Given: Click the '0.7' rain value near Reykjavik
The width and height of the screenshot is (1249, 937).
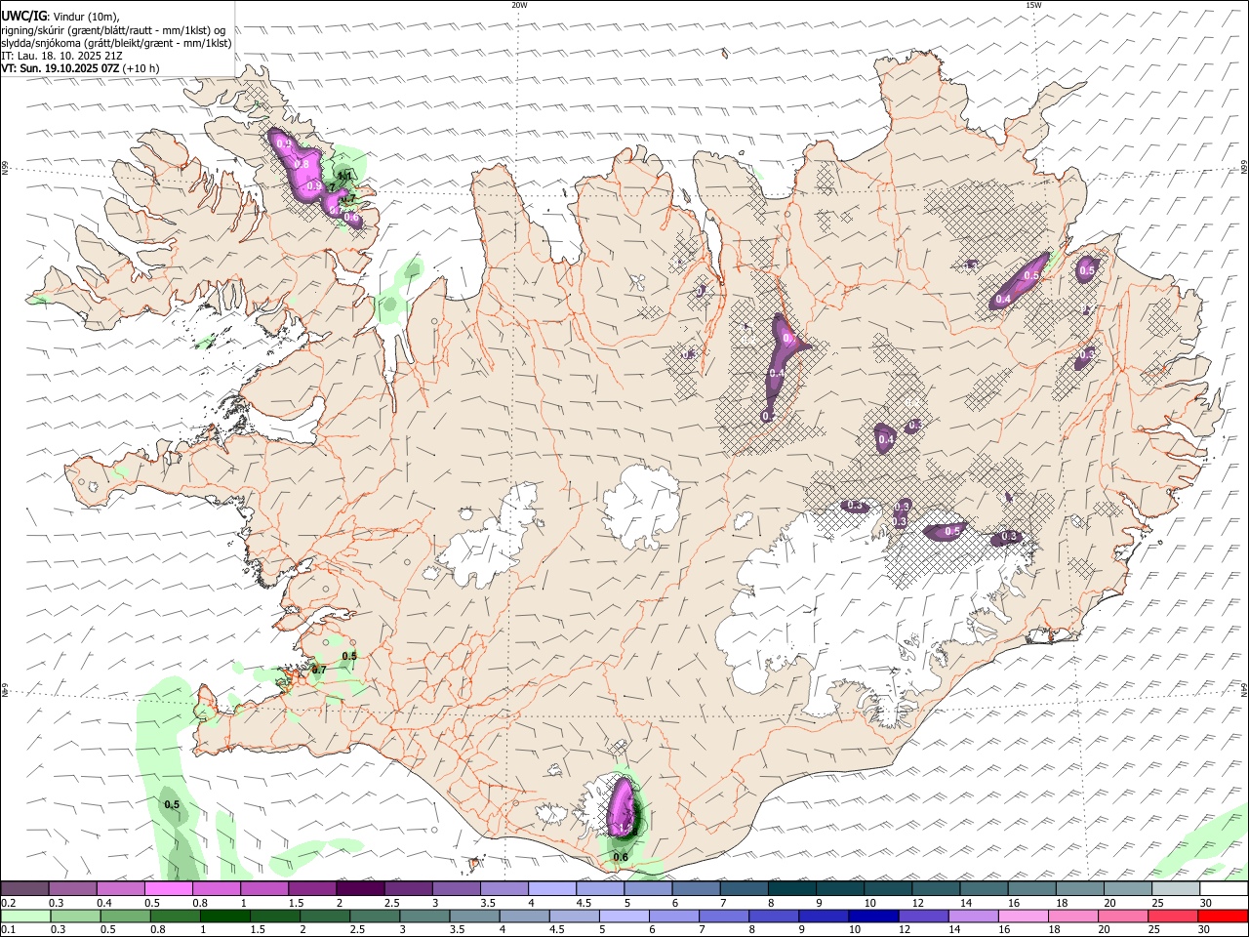Looking at the screenshot, I should point(318,670).
